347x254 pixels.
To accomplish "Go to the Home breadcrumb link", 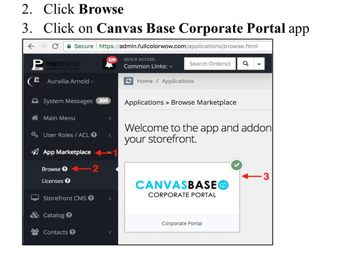I will 144,81.
